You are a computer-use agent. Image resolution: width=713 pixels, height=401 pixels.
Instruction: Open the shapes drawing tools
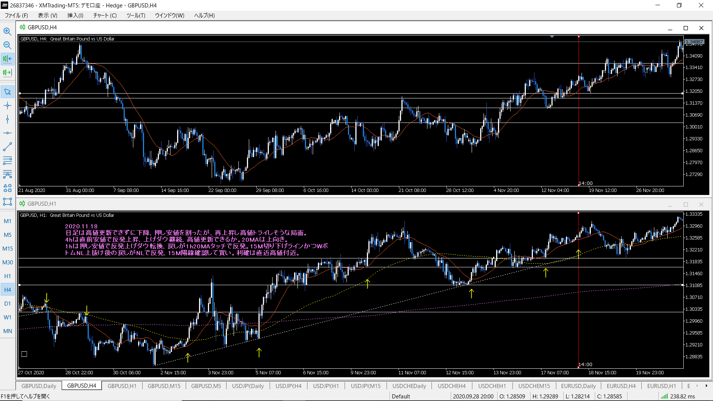pyautogui.click(x=7, y=188)
